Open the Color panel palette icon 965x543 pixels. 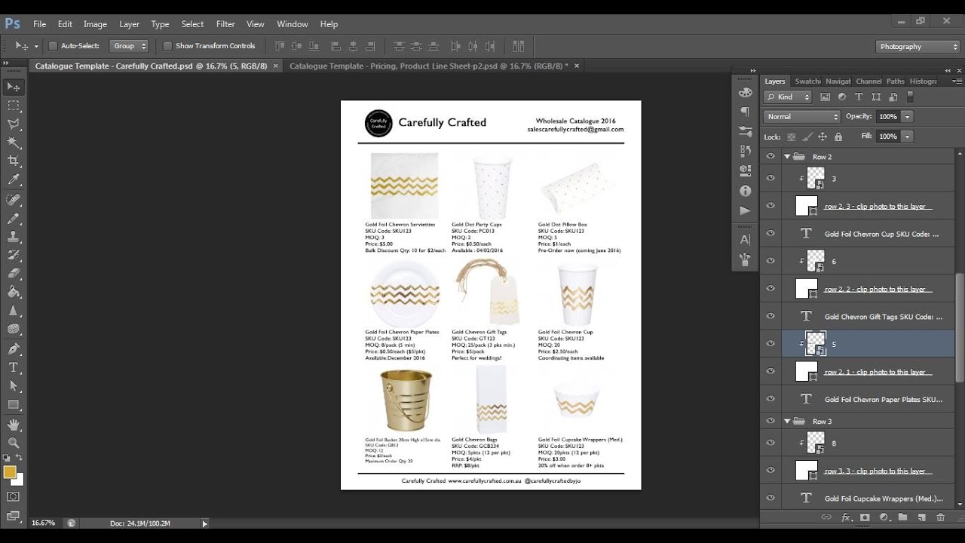tap(746, 93)
